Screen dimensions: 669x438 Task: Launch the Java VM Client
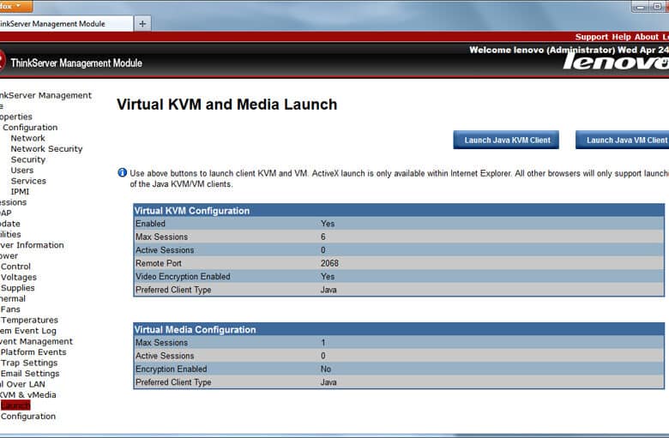point(623,140)
